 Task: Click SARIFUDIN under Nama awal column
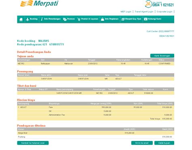pyautogui.click(x=83, y=79)
